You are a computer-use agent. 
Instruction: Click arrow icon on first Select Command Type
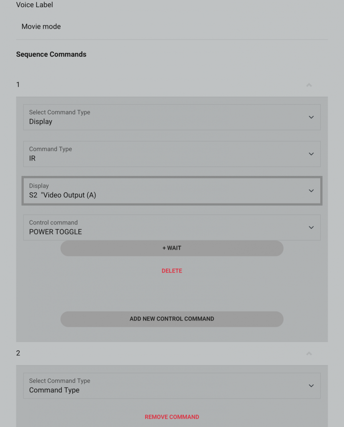[311, 117]
